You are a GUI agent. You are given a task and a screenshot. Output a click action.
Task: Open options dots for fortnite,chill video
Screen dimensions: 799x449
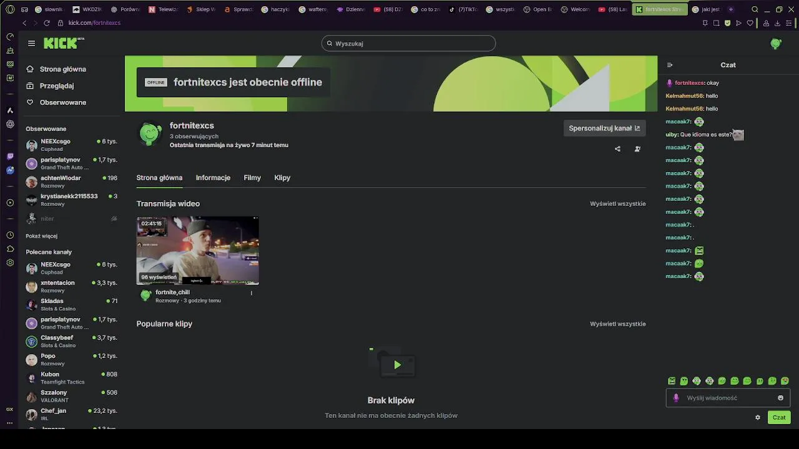pyautogui.click(x=252, y=293)
